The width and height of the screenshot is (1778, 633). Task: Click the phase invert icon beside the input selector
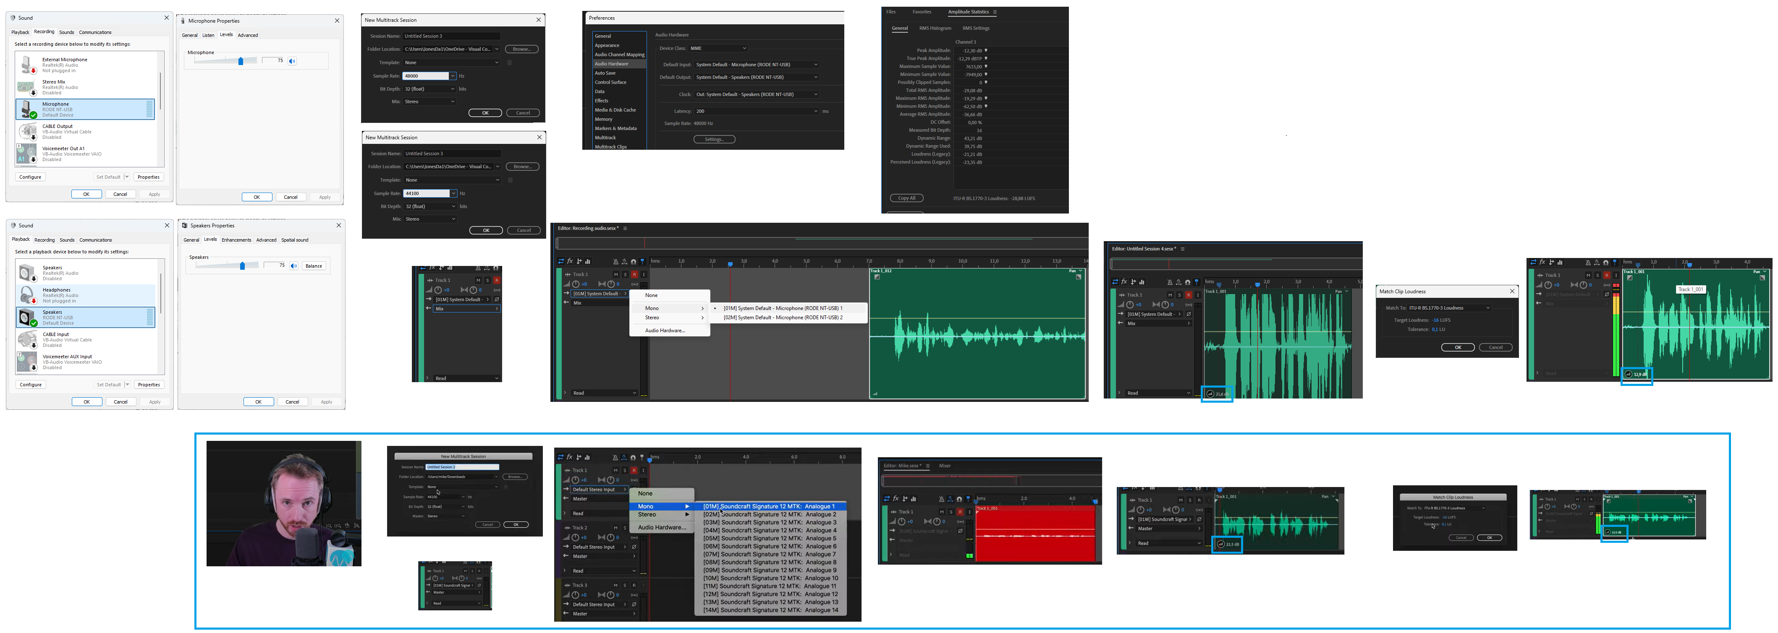pyautogui.click(x=1189, y=315)
